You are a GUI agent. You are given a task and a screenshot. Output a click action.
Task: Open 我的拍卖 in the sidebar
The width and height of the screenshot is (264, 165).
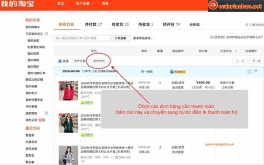point(33,41)
